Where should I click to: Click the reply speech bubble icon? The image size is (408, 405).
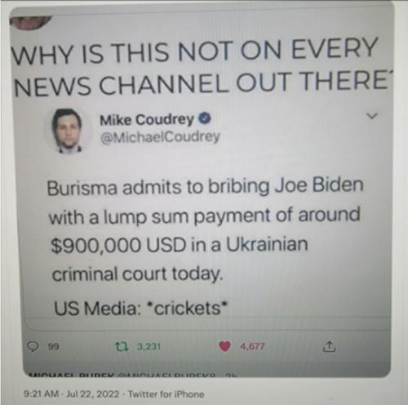pos(33,347)
